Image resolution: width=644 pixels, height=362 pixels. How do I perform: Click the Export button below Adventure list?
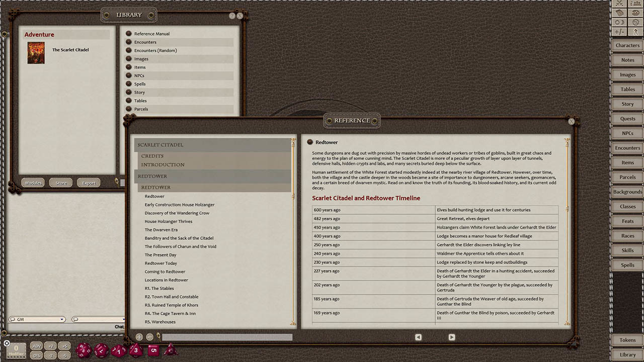89,183
